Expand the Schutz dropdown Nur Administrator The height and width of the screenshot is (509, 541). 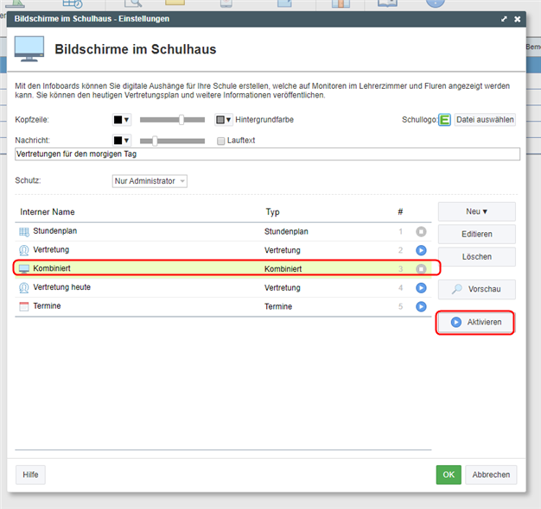150,181
